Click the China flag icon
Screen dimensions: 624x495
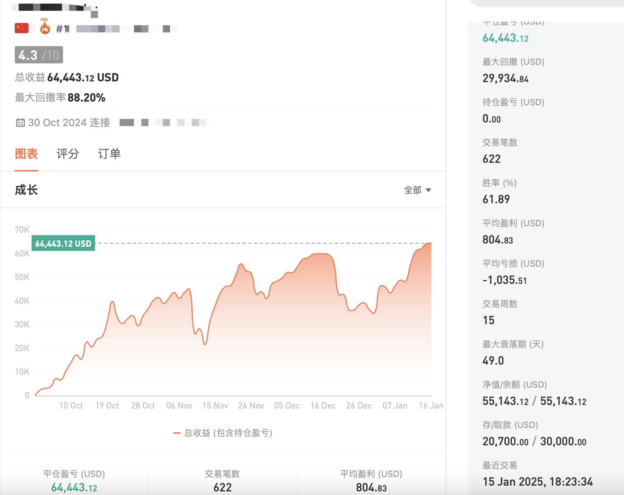22,28
